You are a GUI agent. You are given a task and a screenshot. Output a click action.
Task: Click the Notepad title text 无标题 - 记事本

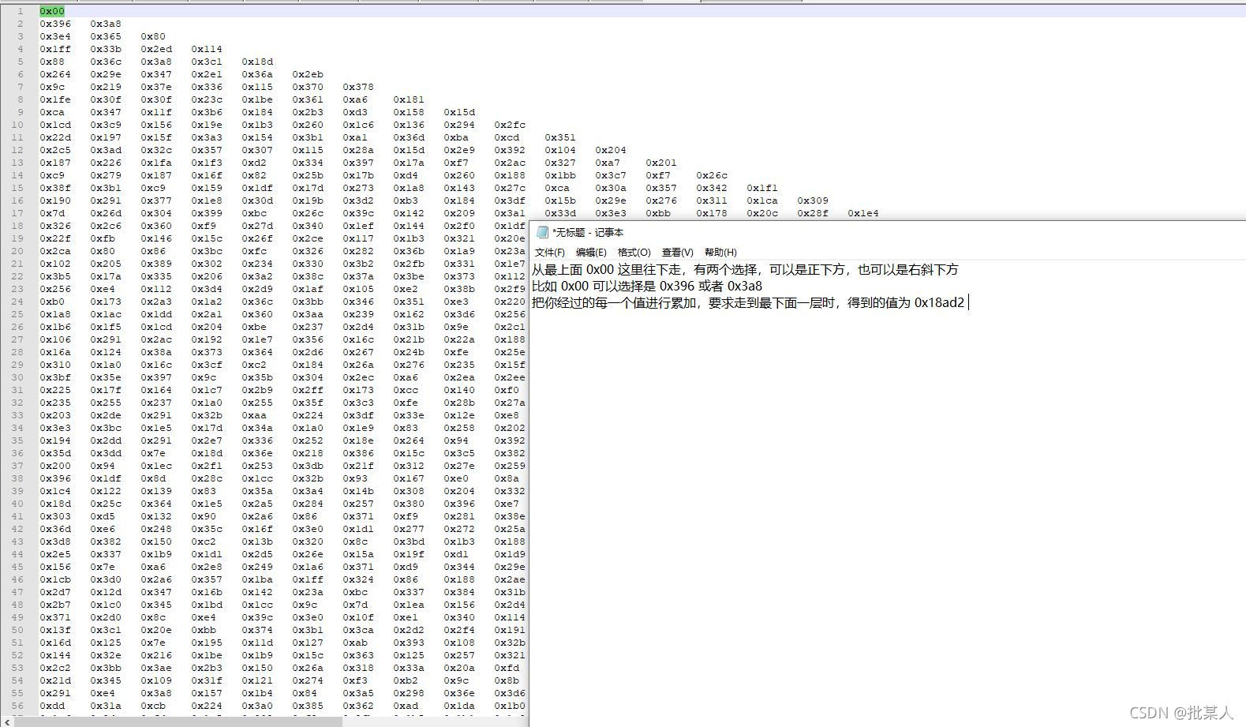[x=588, y=232]
